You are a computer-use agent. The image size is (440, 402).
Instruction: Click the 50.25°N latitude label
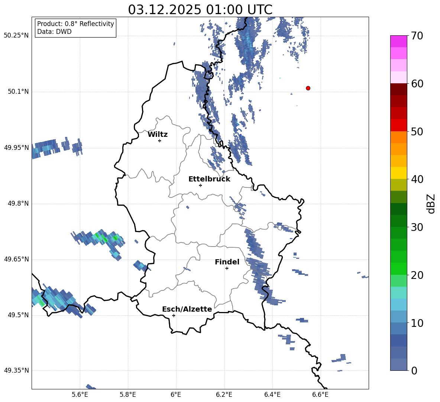click(x=16, y=36)
